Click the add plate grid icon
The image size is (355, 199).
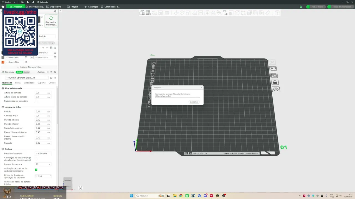(148, 13)
